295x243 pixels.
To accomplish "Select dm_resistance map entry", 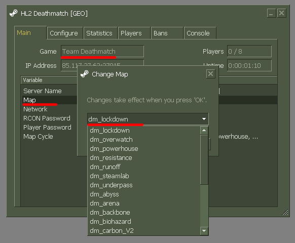I will [144, 158].
